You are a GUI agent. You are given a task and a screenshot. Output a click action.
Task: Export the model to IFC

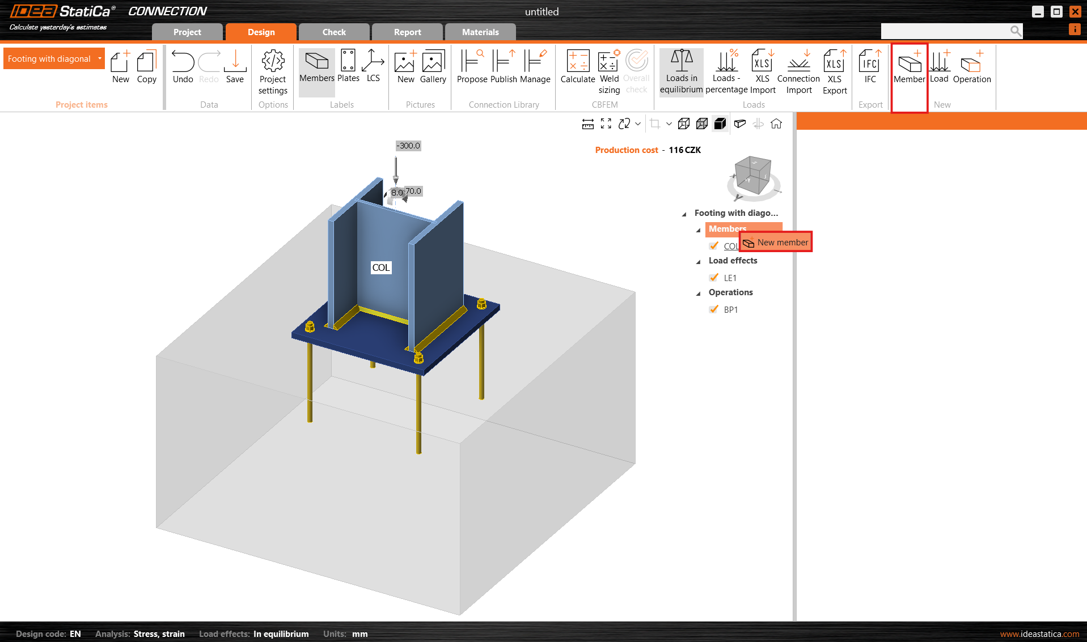869,69
